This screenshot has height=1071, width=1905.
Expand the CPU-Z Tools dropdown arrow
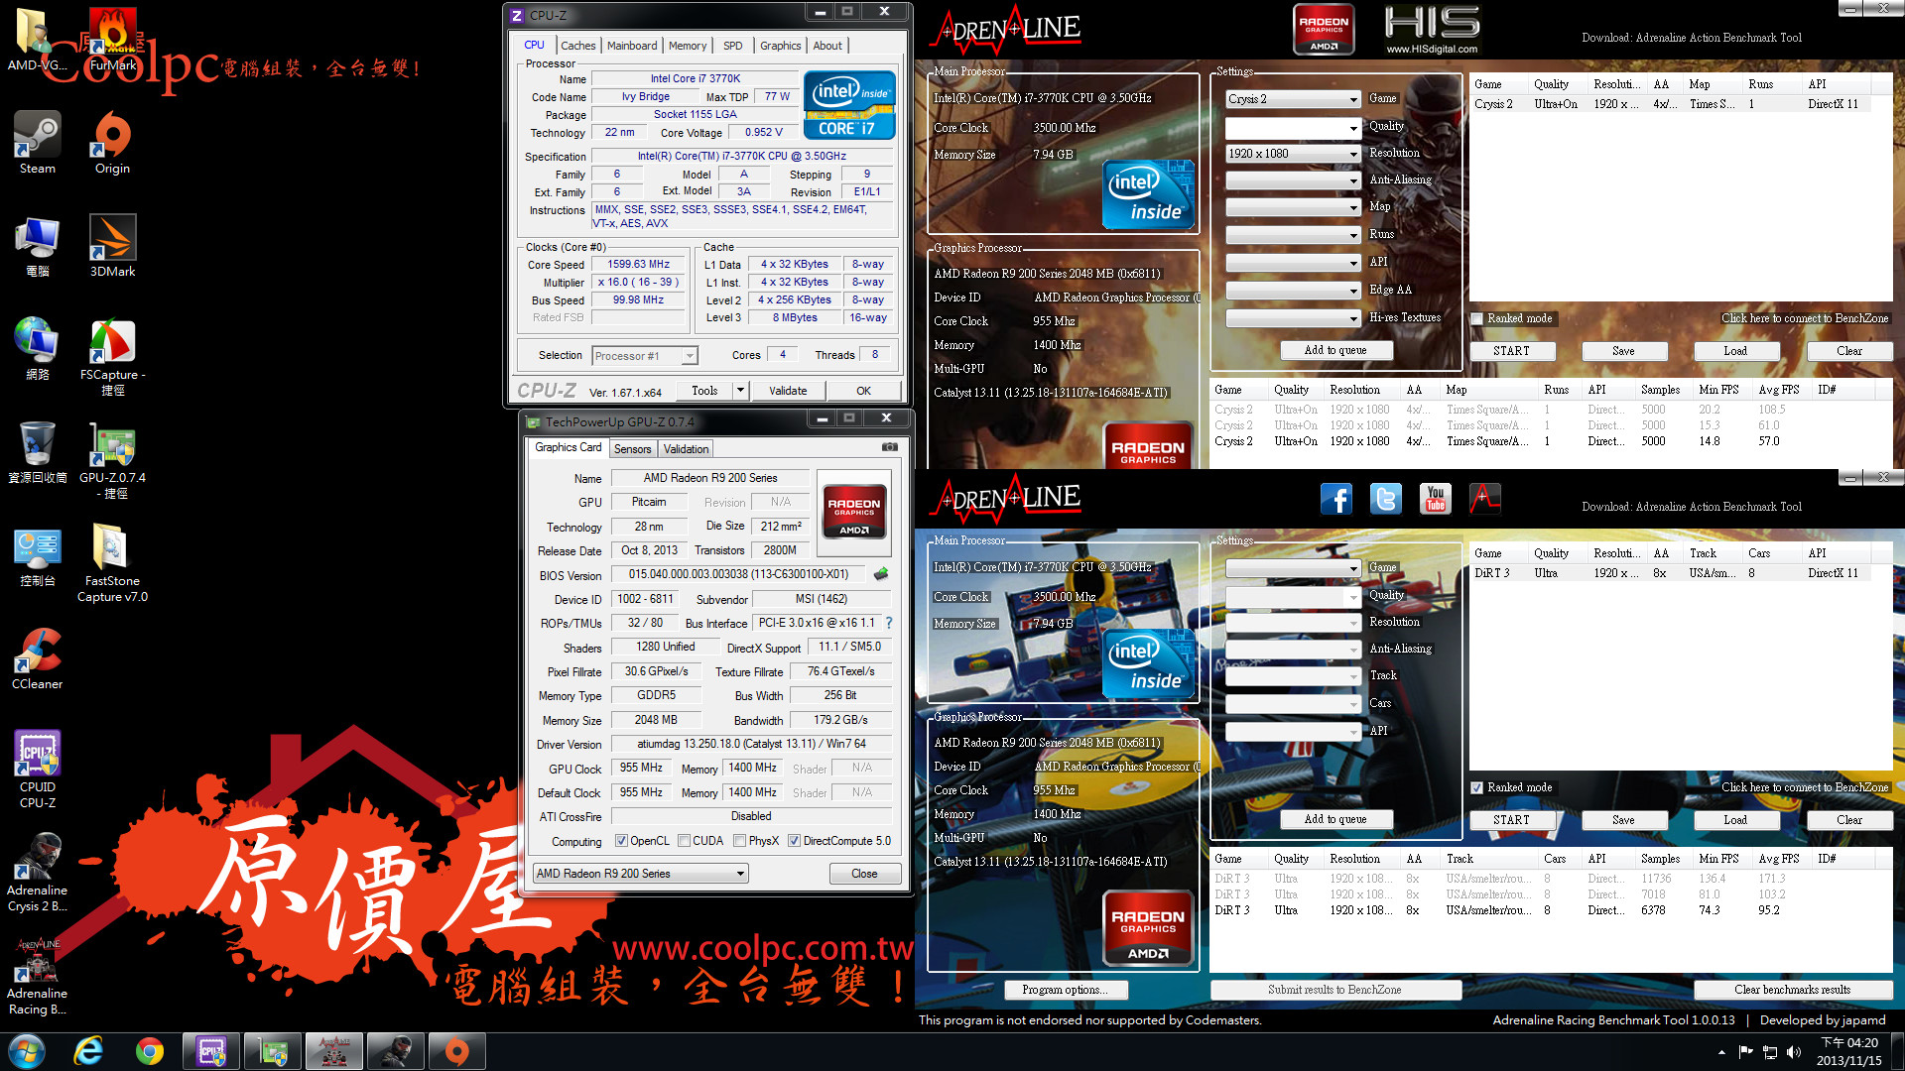pyautogui.click(x=740, y=391)
